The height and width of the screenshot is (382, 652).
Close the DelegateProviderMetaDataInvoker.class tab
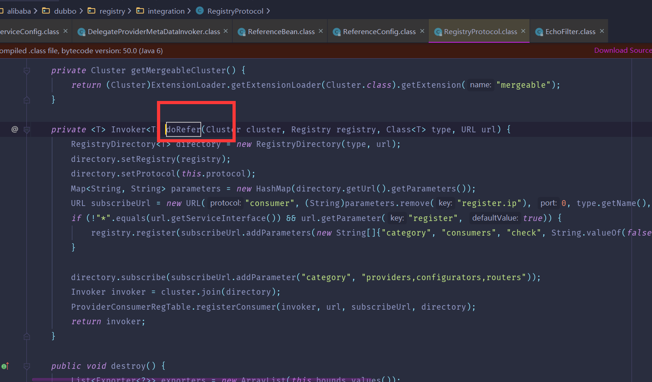[226, 31]
